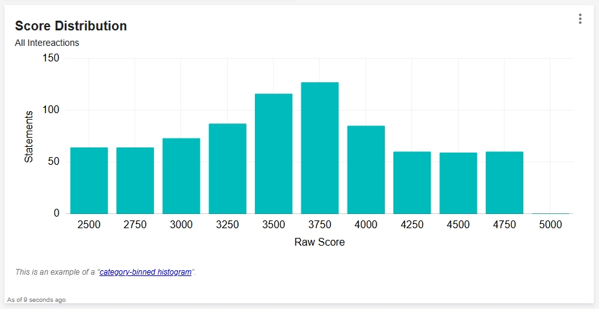This screenshot has width=599, height=309.
Task: Click the 4500 raw score bar
Action: tap(458, 183)
